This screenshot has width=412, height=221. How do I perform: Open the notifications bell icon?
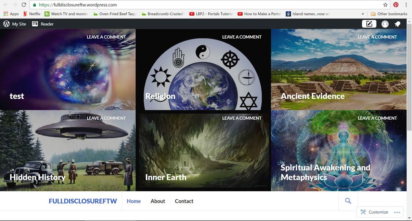tap(398, 24)
